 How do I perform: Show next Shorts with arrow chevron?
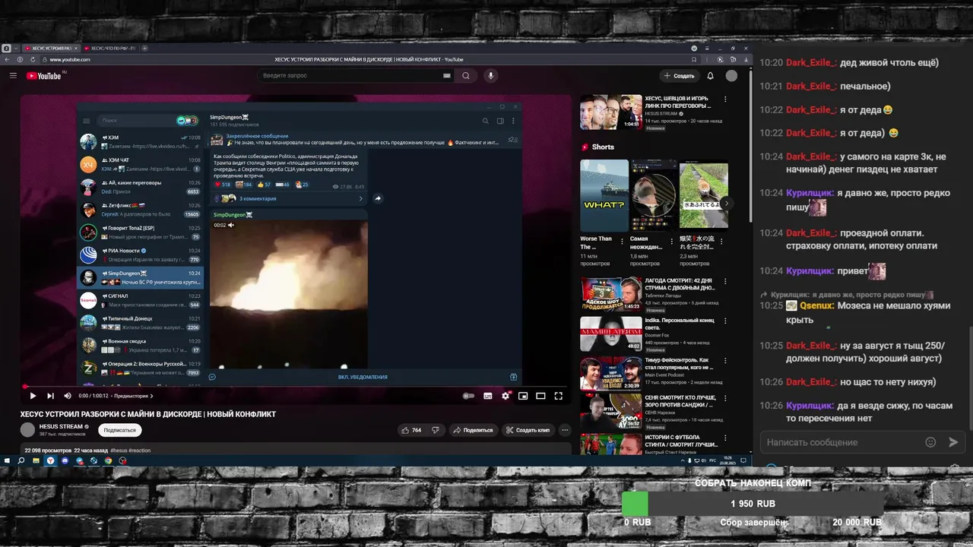(x=727, y=203)
